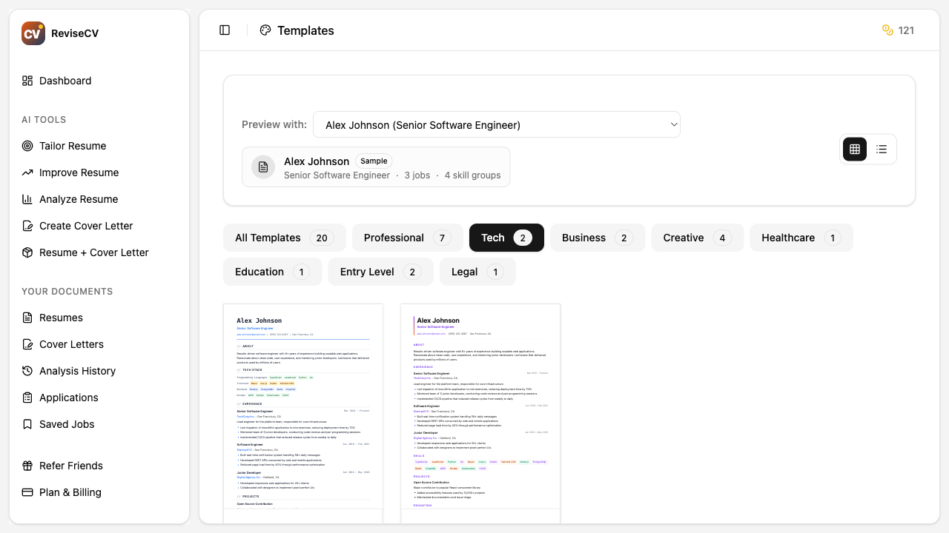Open the Saved Jobs bookmark icon
The width and height of the screenshot is (949, 533).
coord(27,424)
